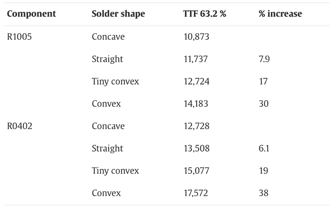Select the 6.1 percent increase cell
The height and width of the screenshot is (207, 330).
pos(264,148)
